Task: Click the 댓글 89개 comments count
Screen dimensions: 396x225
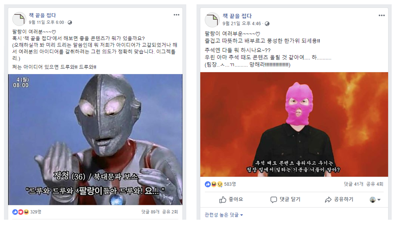Action: point(150,212)
